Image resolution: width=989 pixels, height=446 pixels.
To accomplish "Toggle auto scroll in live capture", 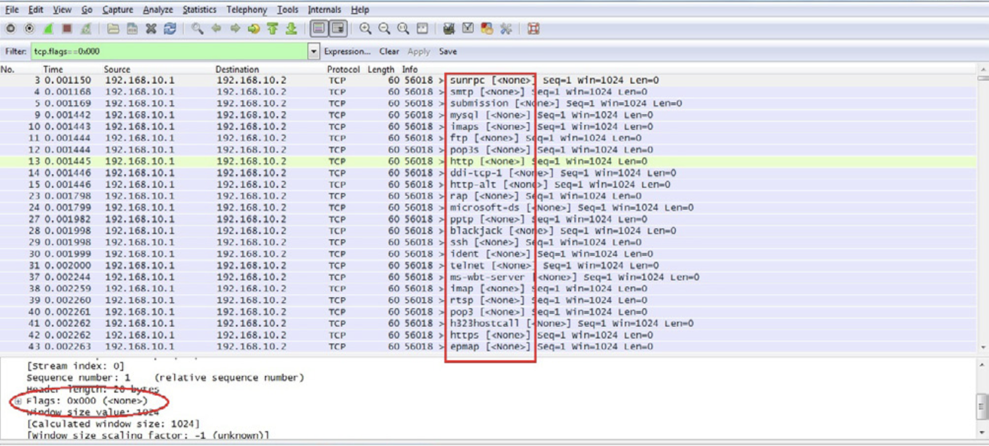I will tap(338, 28).
